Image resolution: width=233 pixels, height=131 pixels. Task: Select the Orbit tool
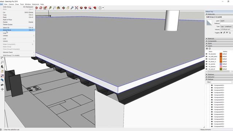point(63,8)
